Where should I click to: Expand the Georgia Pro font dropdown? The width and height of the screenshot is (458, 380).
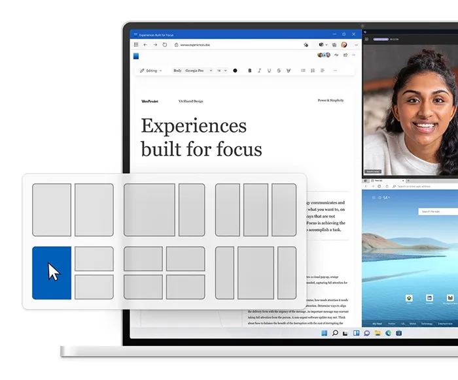coord(198,71)
